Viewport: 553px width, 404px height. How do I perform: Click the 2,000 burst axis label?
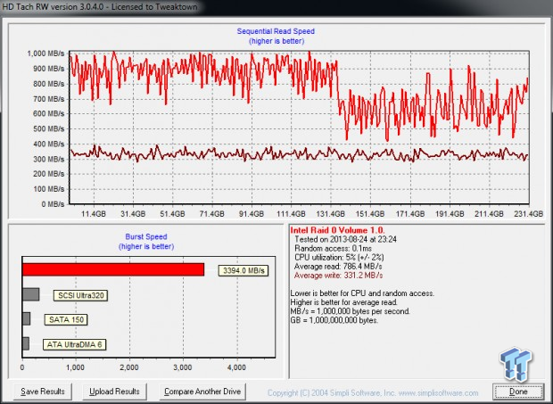pos(129,367)
